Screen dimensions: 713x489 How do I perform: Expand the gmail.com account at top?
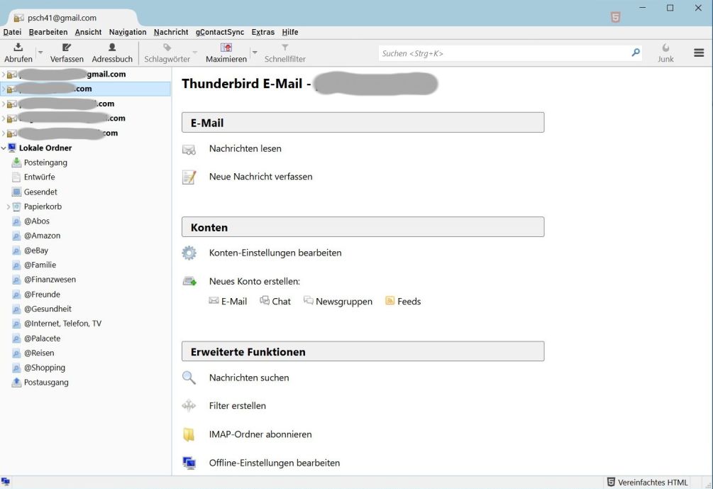coord(4,74)
